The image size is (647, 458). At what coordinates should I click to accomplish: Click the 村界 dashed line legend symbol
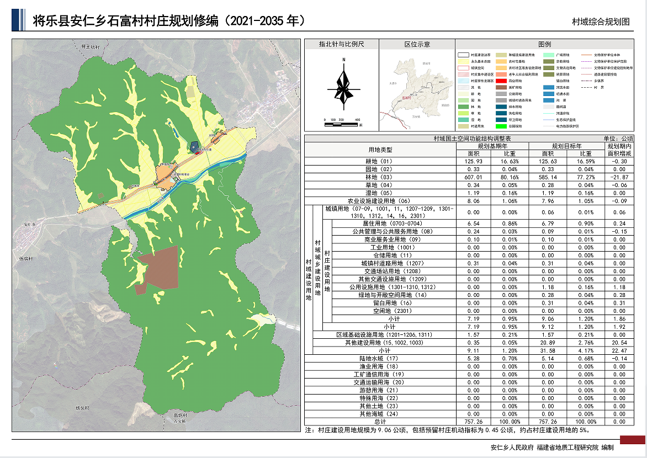(586, 87)
